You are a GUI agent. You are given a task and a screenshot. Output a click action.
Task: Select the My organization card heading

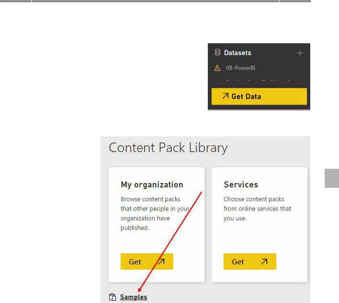pos(152,185)
